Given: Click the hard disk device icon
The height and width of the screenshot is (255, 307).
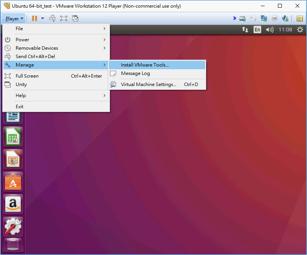Looking at the screenshot, I should pyautogui.click(x=242, y=19).
